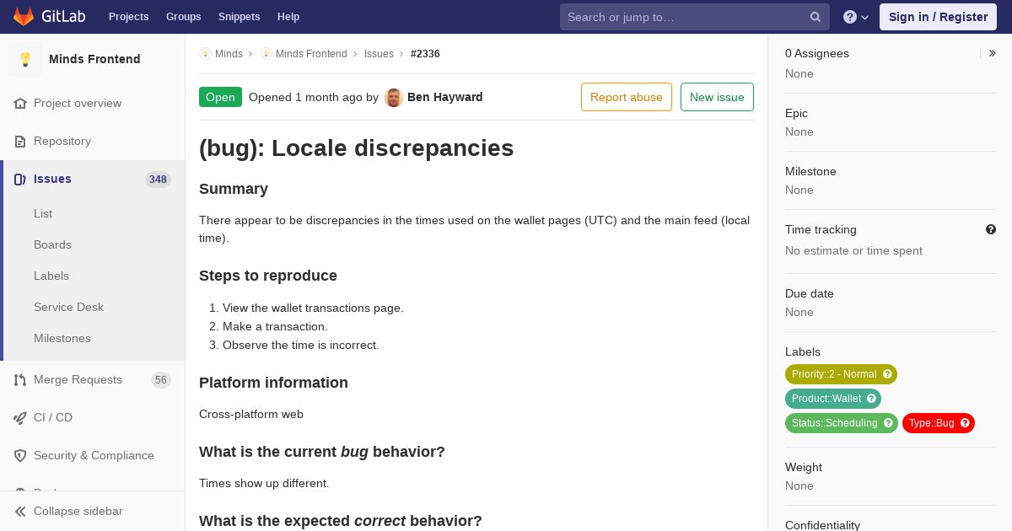Click the 'Due date' heading text
Viewport: 1012px width, 531px height.
(x=810, y=293)
